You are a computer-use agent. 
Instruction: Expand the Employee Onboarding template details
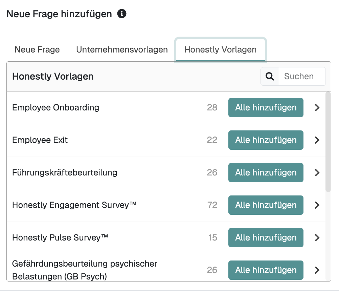pos(317,107)
